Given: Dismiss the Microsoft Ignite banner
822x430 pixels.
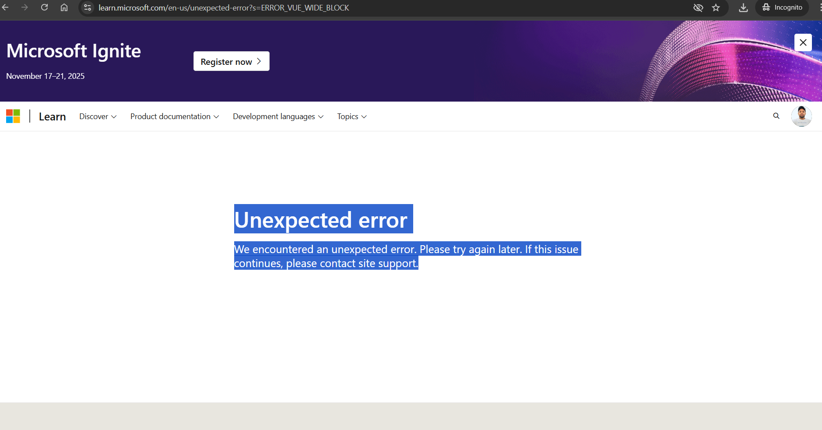Looking at the screenshot, I should (803, 42).
